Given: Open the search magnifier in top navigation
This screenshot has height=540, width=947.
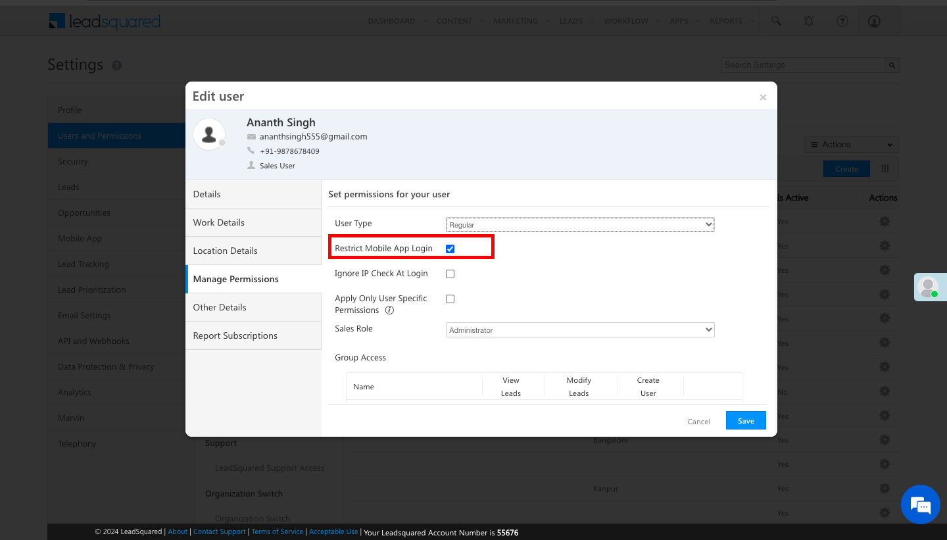Looking at the screenshot, I should click(x=776, y=21).
